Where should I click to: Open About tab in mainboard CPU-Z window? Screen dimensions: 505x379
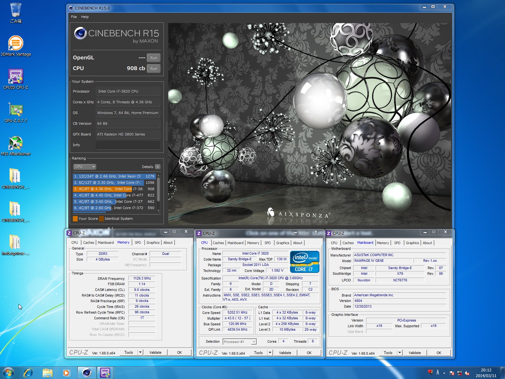[x=427, y=243]
